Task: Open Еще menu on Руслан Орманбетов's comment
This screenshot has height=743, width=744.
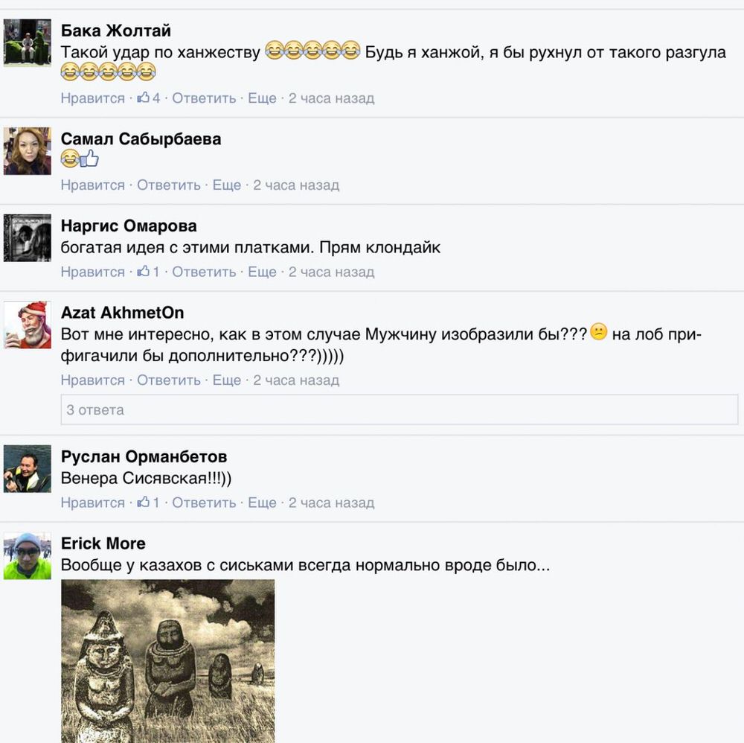Action: coord(262,503)
